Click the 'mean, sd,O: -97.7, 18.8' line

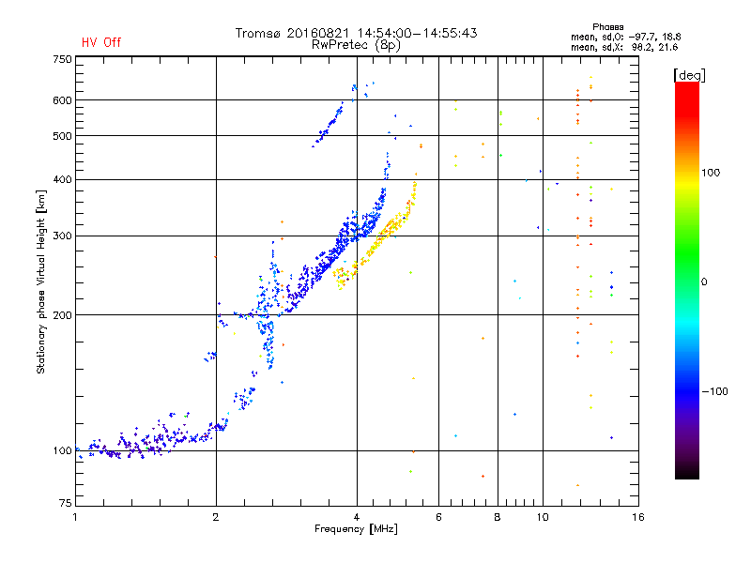pyautogui.click(x=625, y=37)
